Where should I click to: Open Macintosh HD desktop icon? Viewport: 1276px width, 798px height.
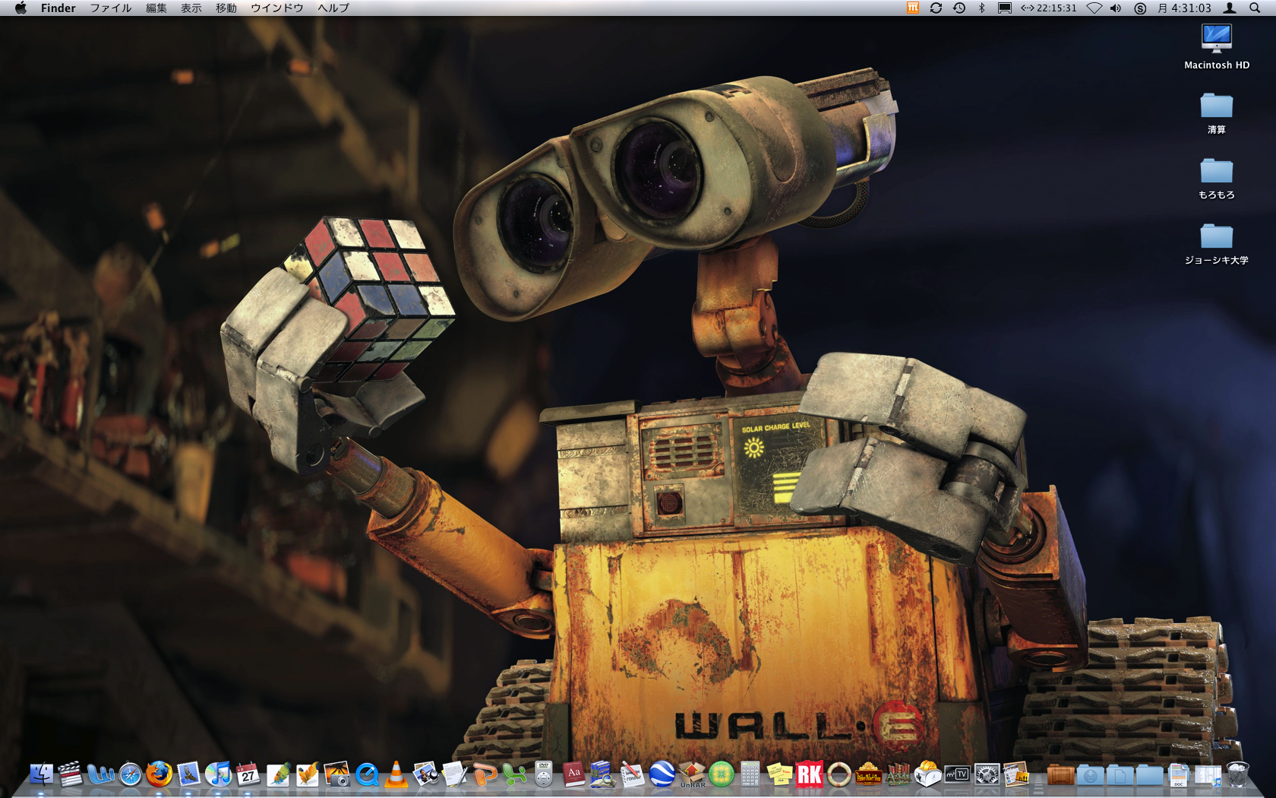[1217, 46]
